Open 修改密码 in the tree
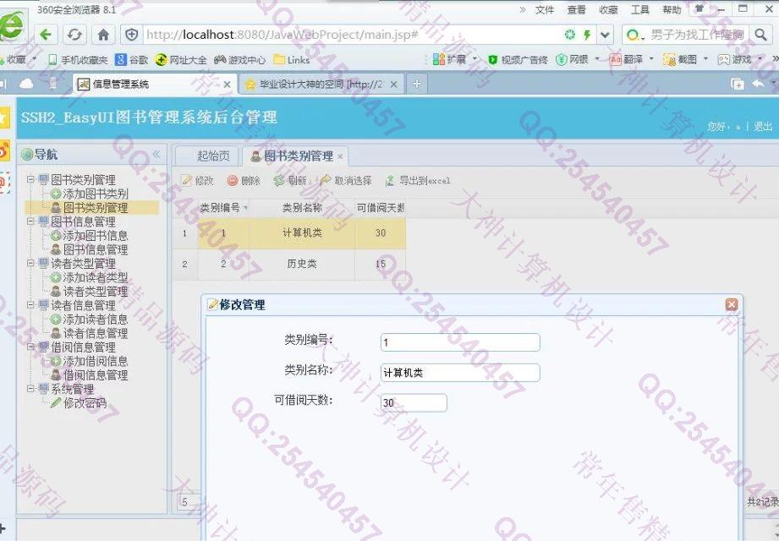Viewport: 779px width, 541px height. pos(79,402)
